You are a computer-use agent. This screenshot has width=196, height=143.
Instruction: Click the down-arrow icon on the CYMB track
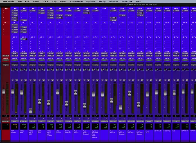coord(97,118)
